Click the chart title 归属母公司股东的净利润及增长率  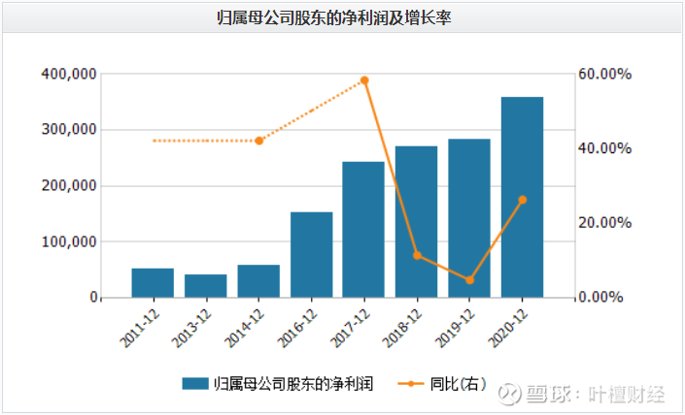point(334,17)
